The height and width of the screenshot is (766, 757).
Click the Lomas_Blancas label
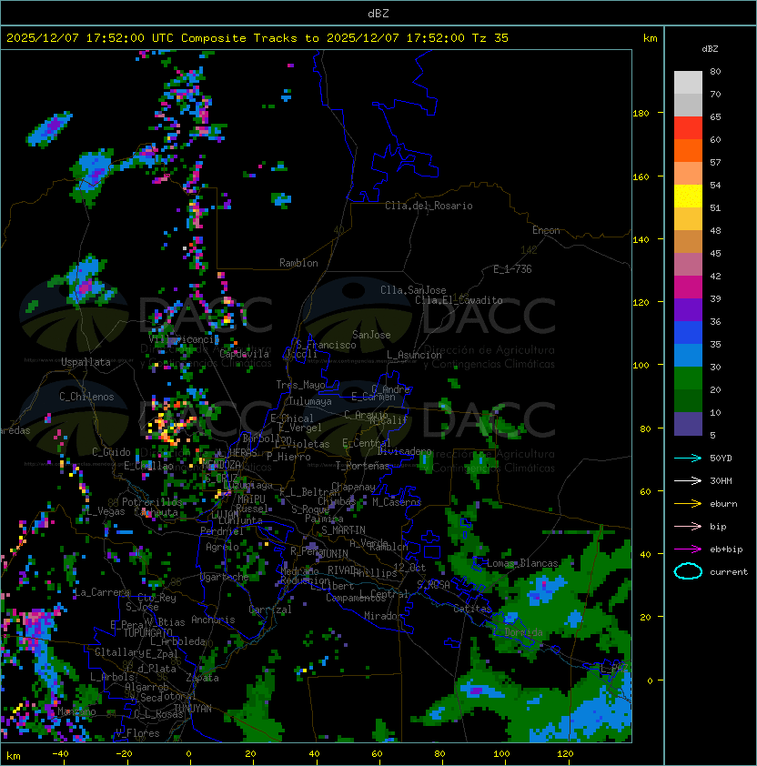pyautogui.click(x=522, y=563)
